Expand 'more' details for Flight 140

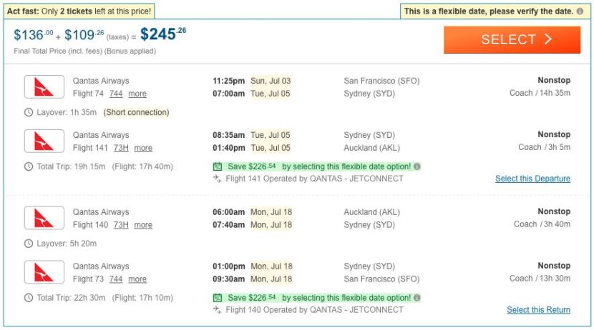pyautogui.click(x=143, y=225)
